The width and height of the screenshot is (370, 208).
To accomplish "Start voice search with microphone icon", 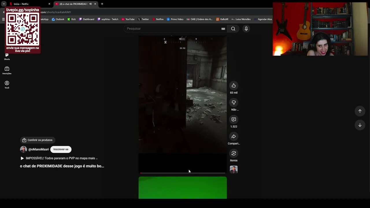I will pos(246,29).
